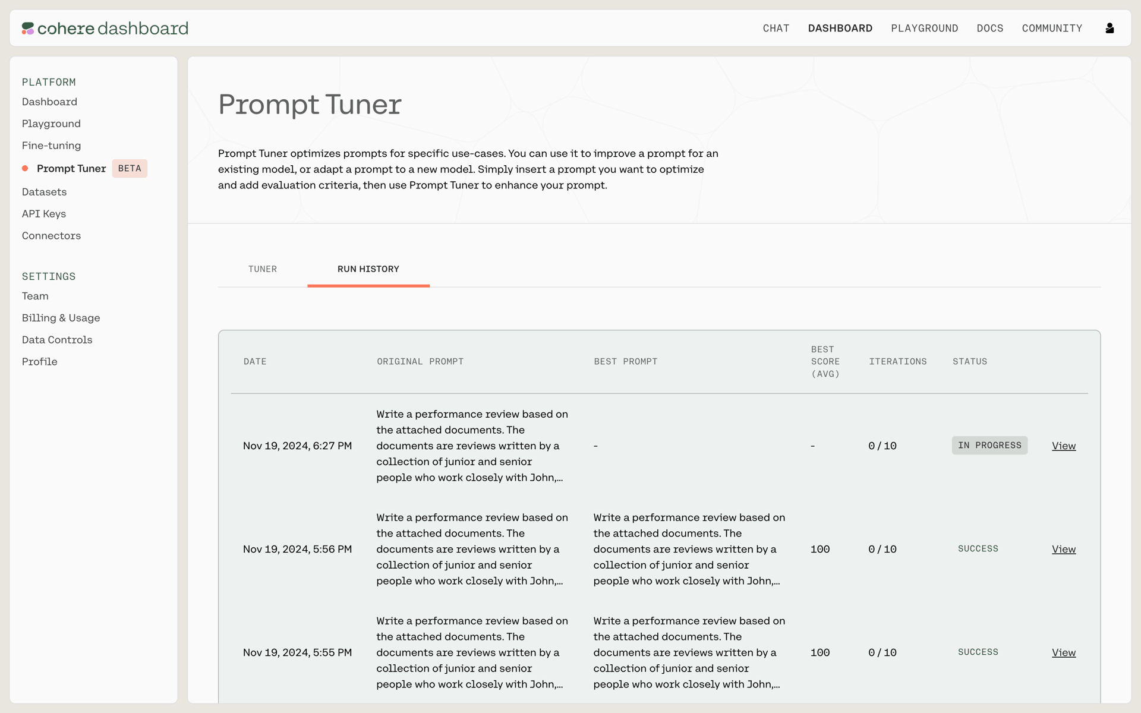Viewport: 1141px width, 713px height.
Task: Open Team settings
Action: (x=36, y=296)
